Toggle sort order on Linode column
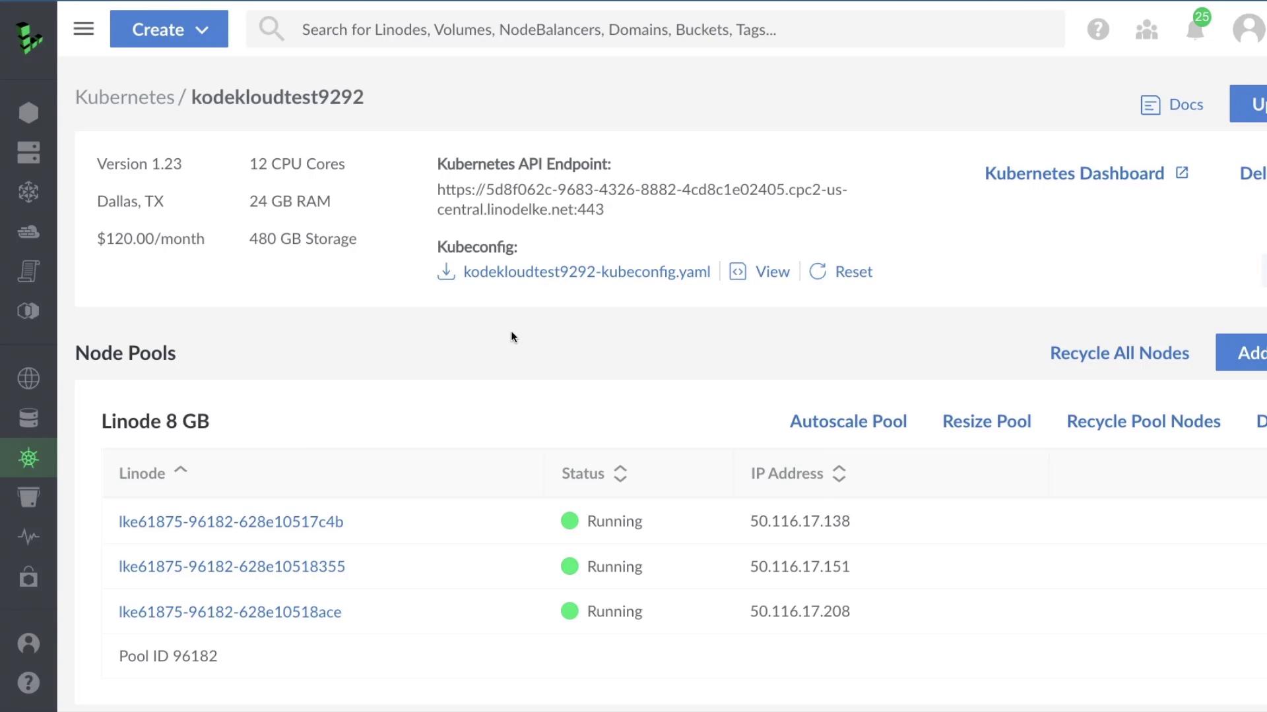 point(152,473)
